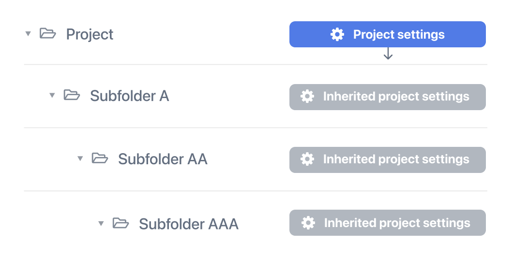Click the Subfolder AAA folder icon
The width and height of the screenshot is (513, 257).
[121, 223]
